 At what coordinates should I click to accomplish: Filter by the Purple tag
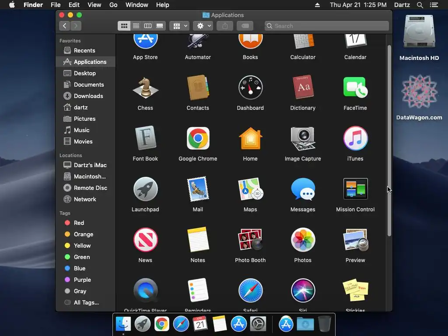click(85, 280)
